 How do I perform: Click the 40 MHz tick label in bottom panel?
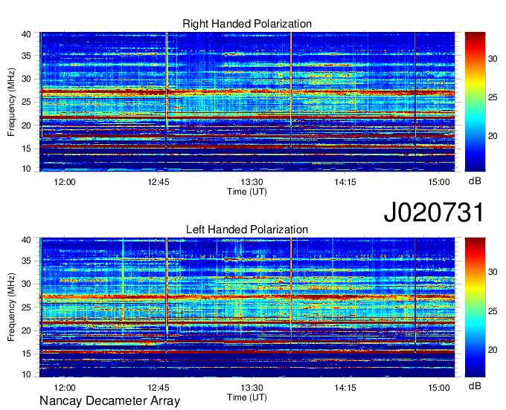pyautogui.click(x=27, y=240)
